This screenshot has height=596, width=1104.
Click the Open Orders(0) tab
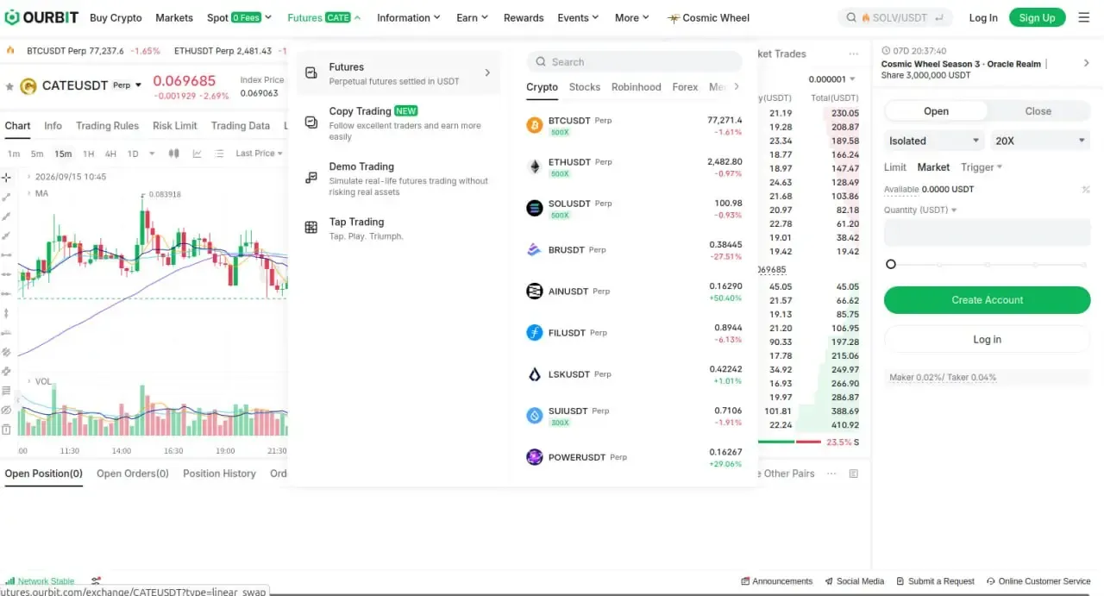(x=133, y=474)
